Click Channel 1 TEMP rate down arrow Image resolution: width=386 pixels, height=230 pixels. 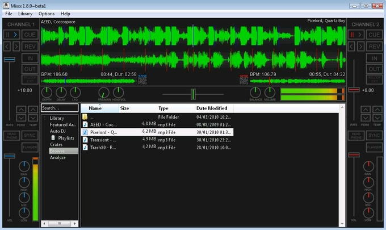pos(33,118)
